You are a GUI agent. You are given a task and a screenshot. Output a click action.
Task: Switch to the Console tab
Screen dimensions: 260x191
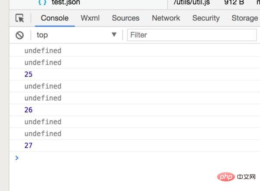tap(55, 18)
